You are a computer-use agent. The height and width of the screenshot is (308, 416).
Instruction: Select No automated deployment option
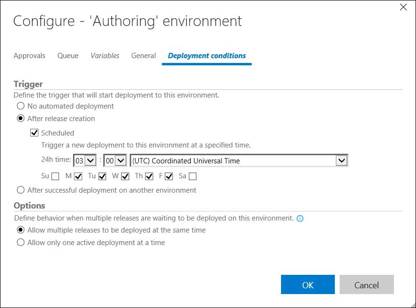(21, 106)
